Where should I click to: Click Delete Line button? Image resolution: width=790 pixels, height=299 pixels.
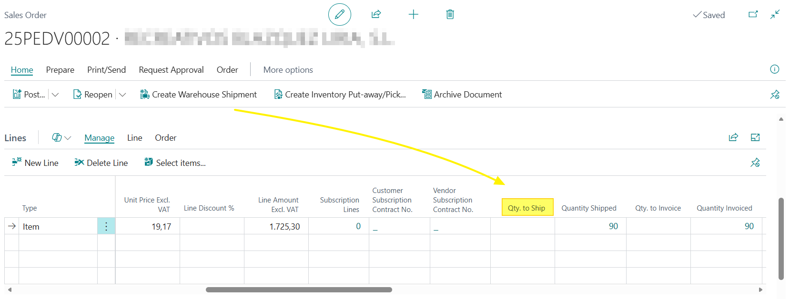click(101, 163)
